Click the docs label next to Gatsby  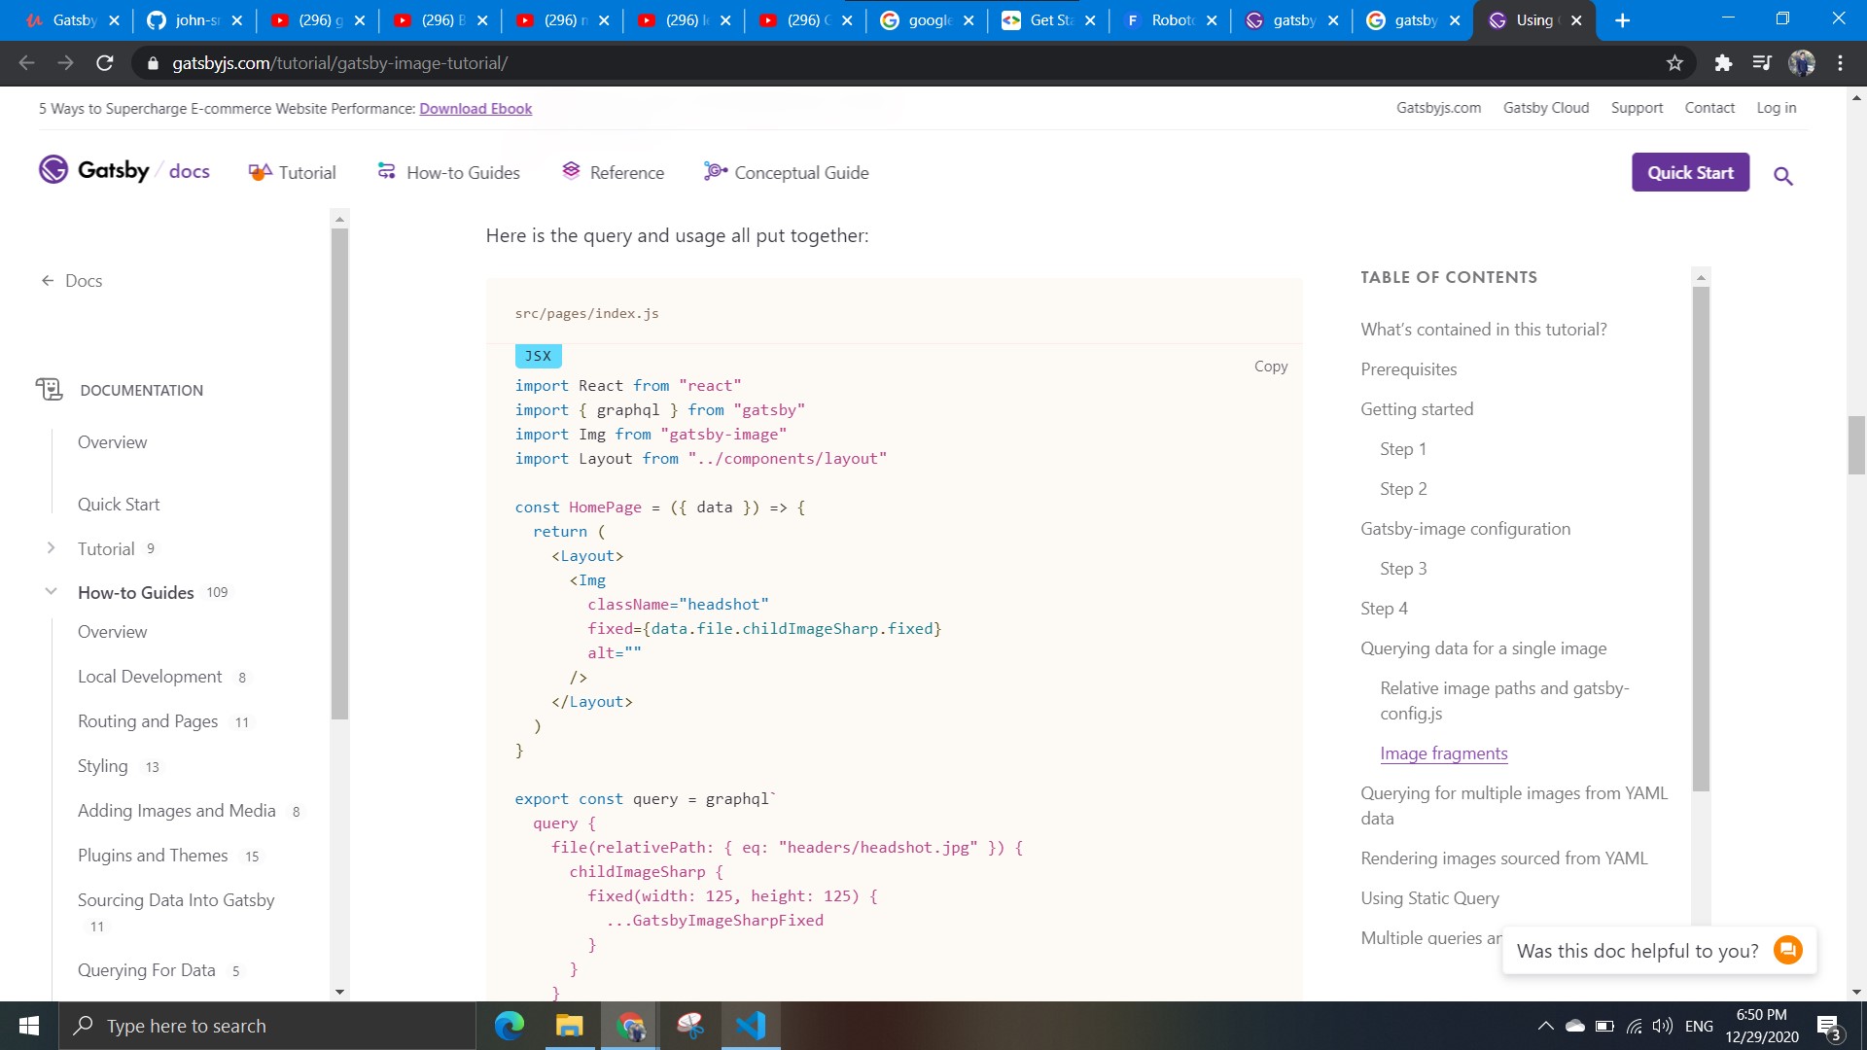[x=189, y=172]
